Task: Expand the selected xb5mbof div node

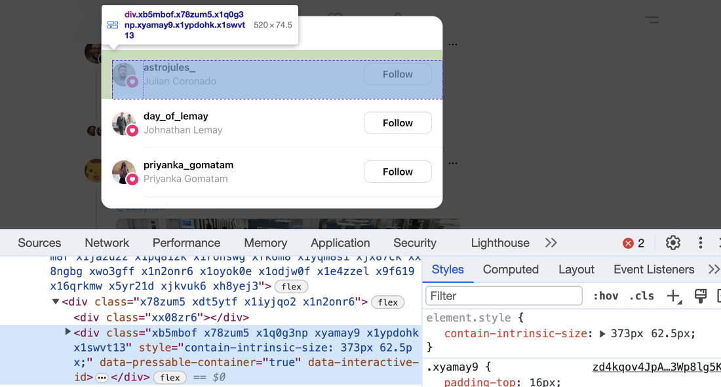Action: pos(68,332)
